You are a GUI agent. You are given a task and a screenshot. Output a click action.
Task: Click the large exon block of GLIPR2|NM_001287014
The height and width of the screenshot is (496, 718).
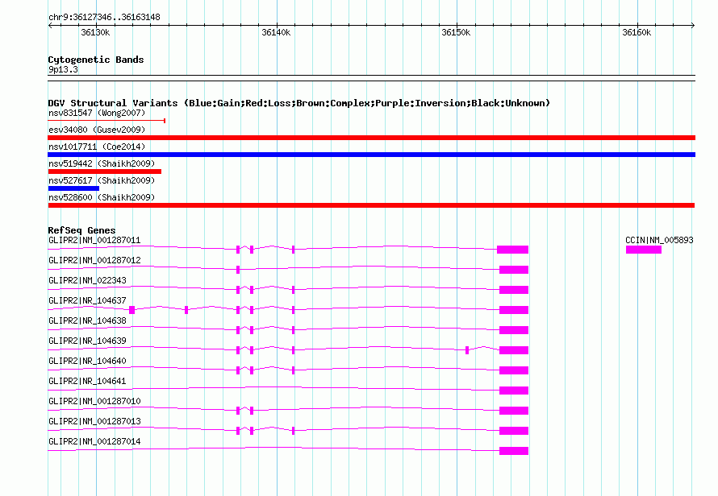coord(514,451)
